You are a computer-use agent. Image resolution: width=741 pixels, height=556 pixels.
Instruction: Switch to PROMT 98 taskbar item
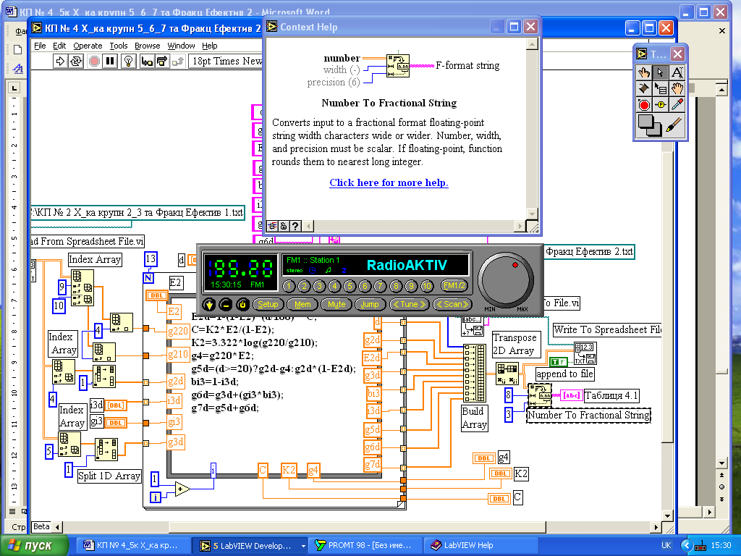(x=364, y=546)
